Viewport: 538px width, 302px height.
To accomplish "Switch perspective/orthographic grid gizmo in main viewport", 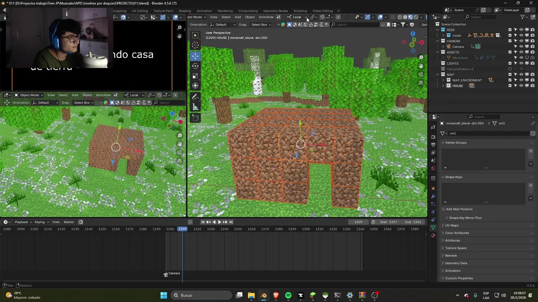I will [x=421, y=83].
